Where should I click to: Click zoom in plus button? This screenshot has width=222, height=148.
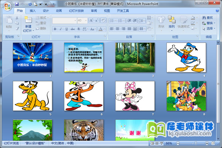pyautogui.click(x=207, y=143)
